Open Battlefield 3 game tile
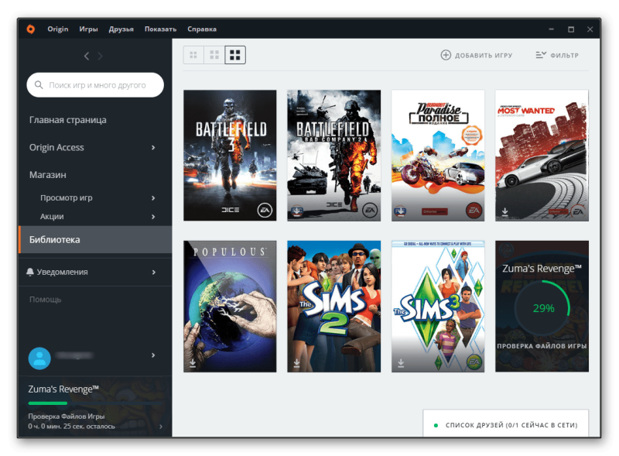Image resolution: width=619 pixels, height=456 pixels. 230,156
